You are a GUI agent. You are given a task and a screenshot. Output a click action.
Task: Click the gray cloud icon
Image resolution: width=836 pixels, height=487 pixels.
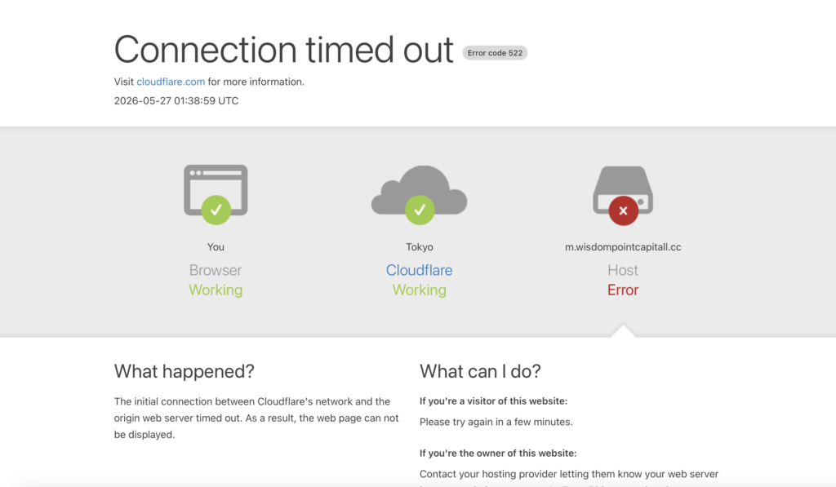pos(419,190)
